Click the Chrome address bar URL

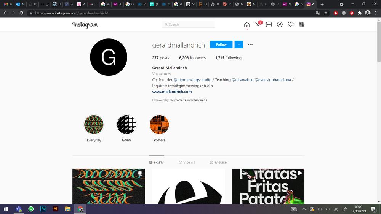coord(72,13)
